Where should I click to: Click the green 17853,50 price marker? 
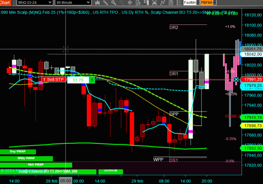point(252,148)
